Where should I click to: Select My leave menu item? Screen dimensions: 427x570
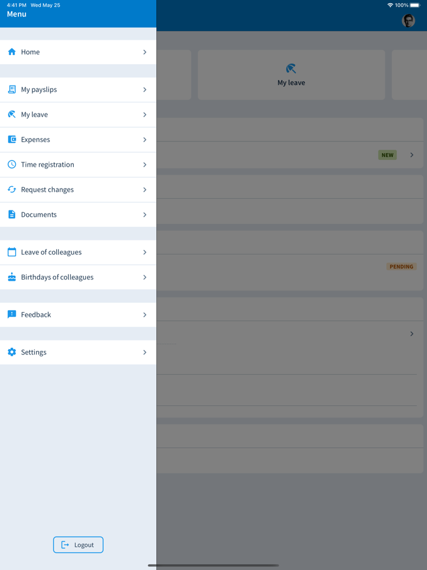[78, 115]
